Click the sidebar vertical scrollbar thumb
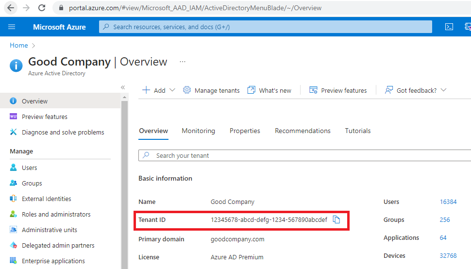 (124, 185)
